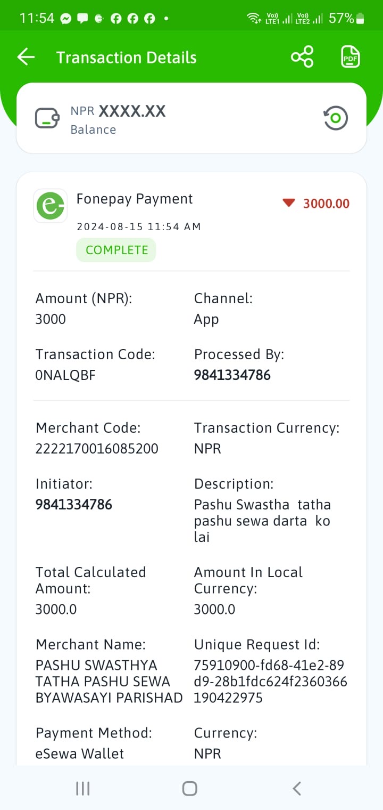Tap the share icon in header
This screenshot has width=383, height=810.
point(302,57)
